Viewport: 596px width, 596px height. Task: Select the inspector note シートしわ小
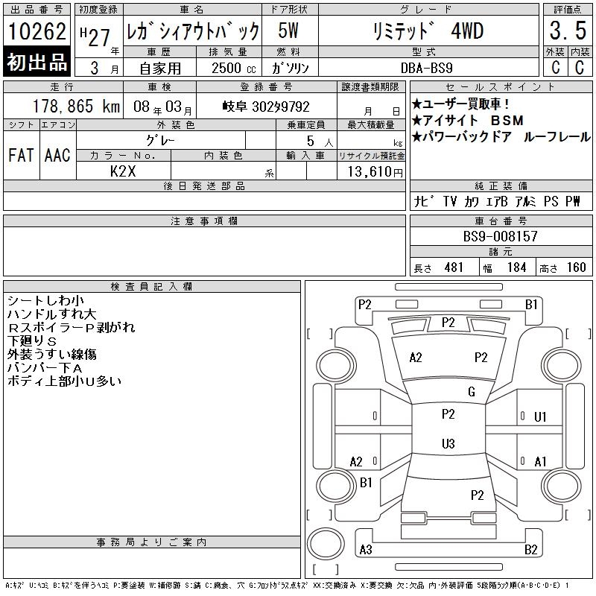(45, 301)
